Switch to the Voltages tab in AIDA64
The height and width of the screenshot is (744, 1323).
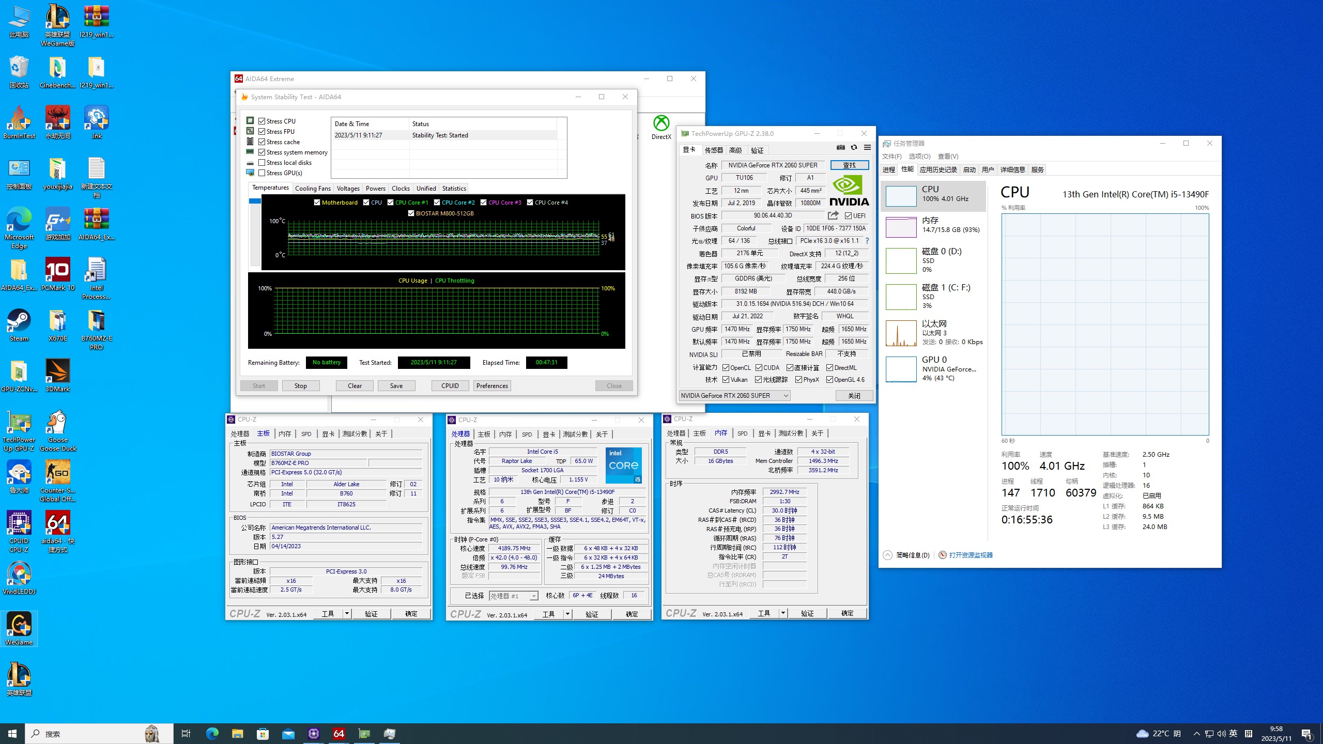point(348,189)
